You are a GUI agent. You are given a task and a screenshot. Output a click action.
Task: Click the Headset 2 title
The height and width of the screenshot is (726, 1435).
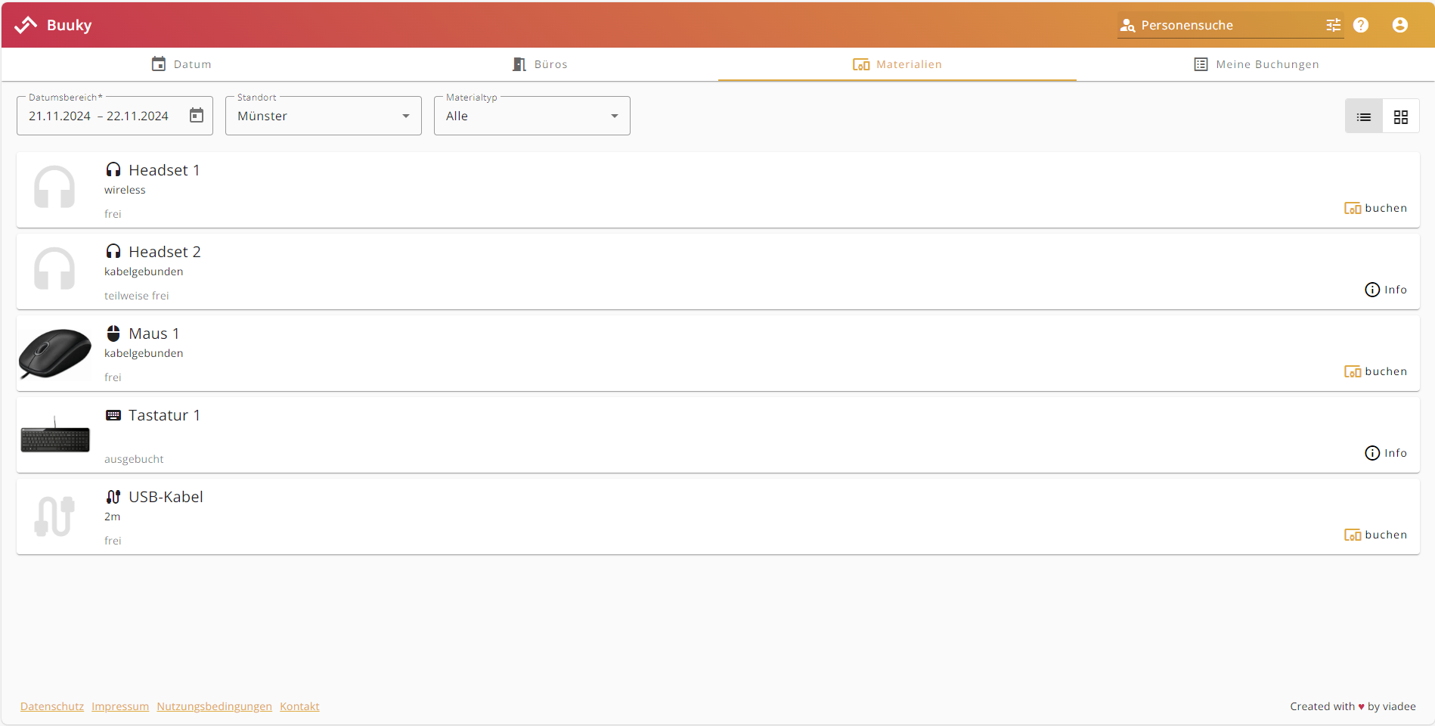click(165, 252)
